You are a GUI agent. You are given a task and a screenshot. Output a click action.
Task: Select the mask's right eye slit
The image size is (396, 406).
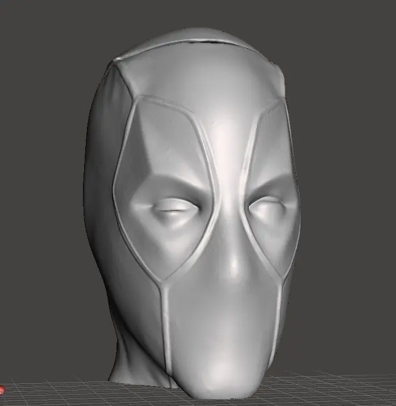pos(268,209)
